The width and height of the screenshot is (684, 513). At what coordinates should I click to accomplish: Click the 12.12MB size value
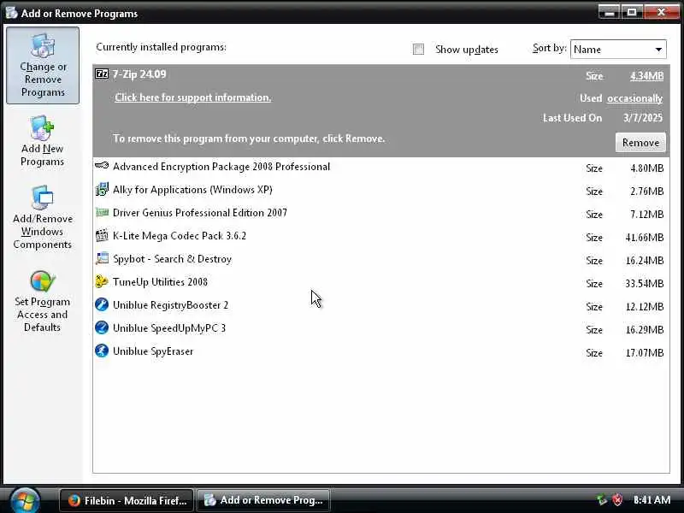coord(645,307)
